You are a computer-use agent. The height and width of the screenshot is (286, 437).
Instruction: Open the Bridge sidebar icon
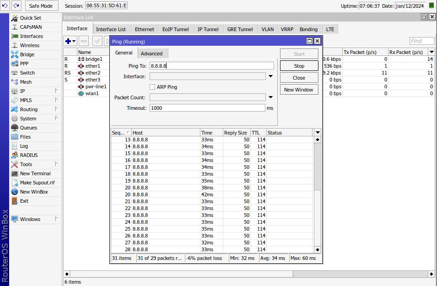(15, 54)
